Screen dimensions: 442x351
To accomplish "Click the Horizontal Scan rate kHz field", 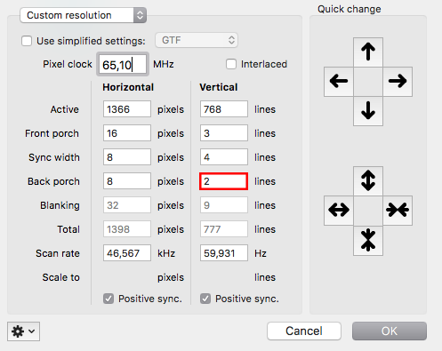I will [127, 253].
